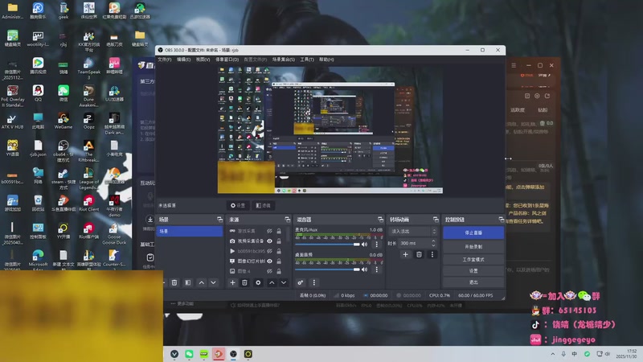The image size is (643, 362).
Task: Open 回收站 recycle bin on desktop
Action: [x=38, y=204]
